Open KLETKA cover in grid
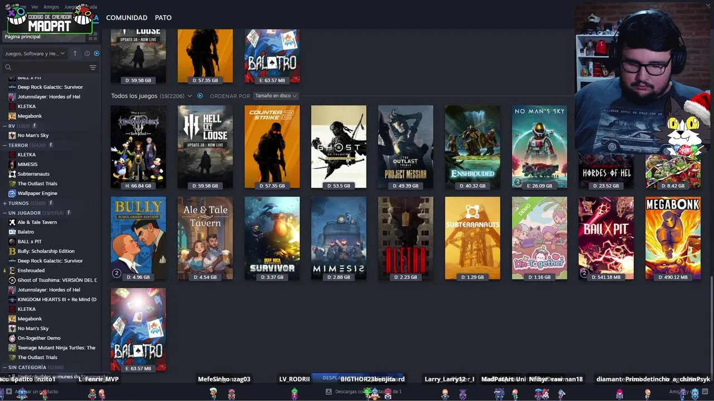The image size is (714, 401). point(406,238)
